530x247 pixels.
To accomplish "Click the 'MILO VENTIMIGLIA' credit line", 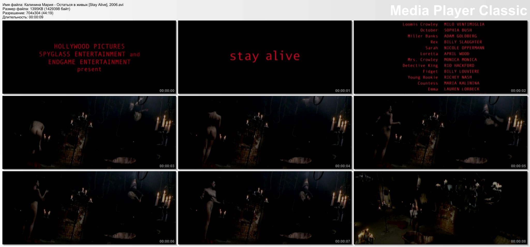I will tap(464, 24).
